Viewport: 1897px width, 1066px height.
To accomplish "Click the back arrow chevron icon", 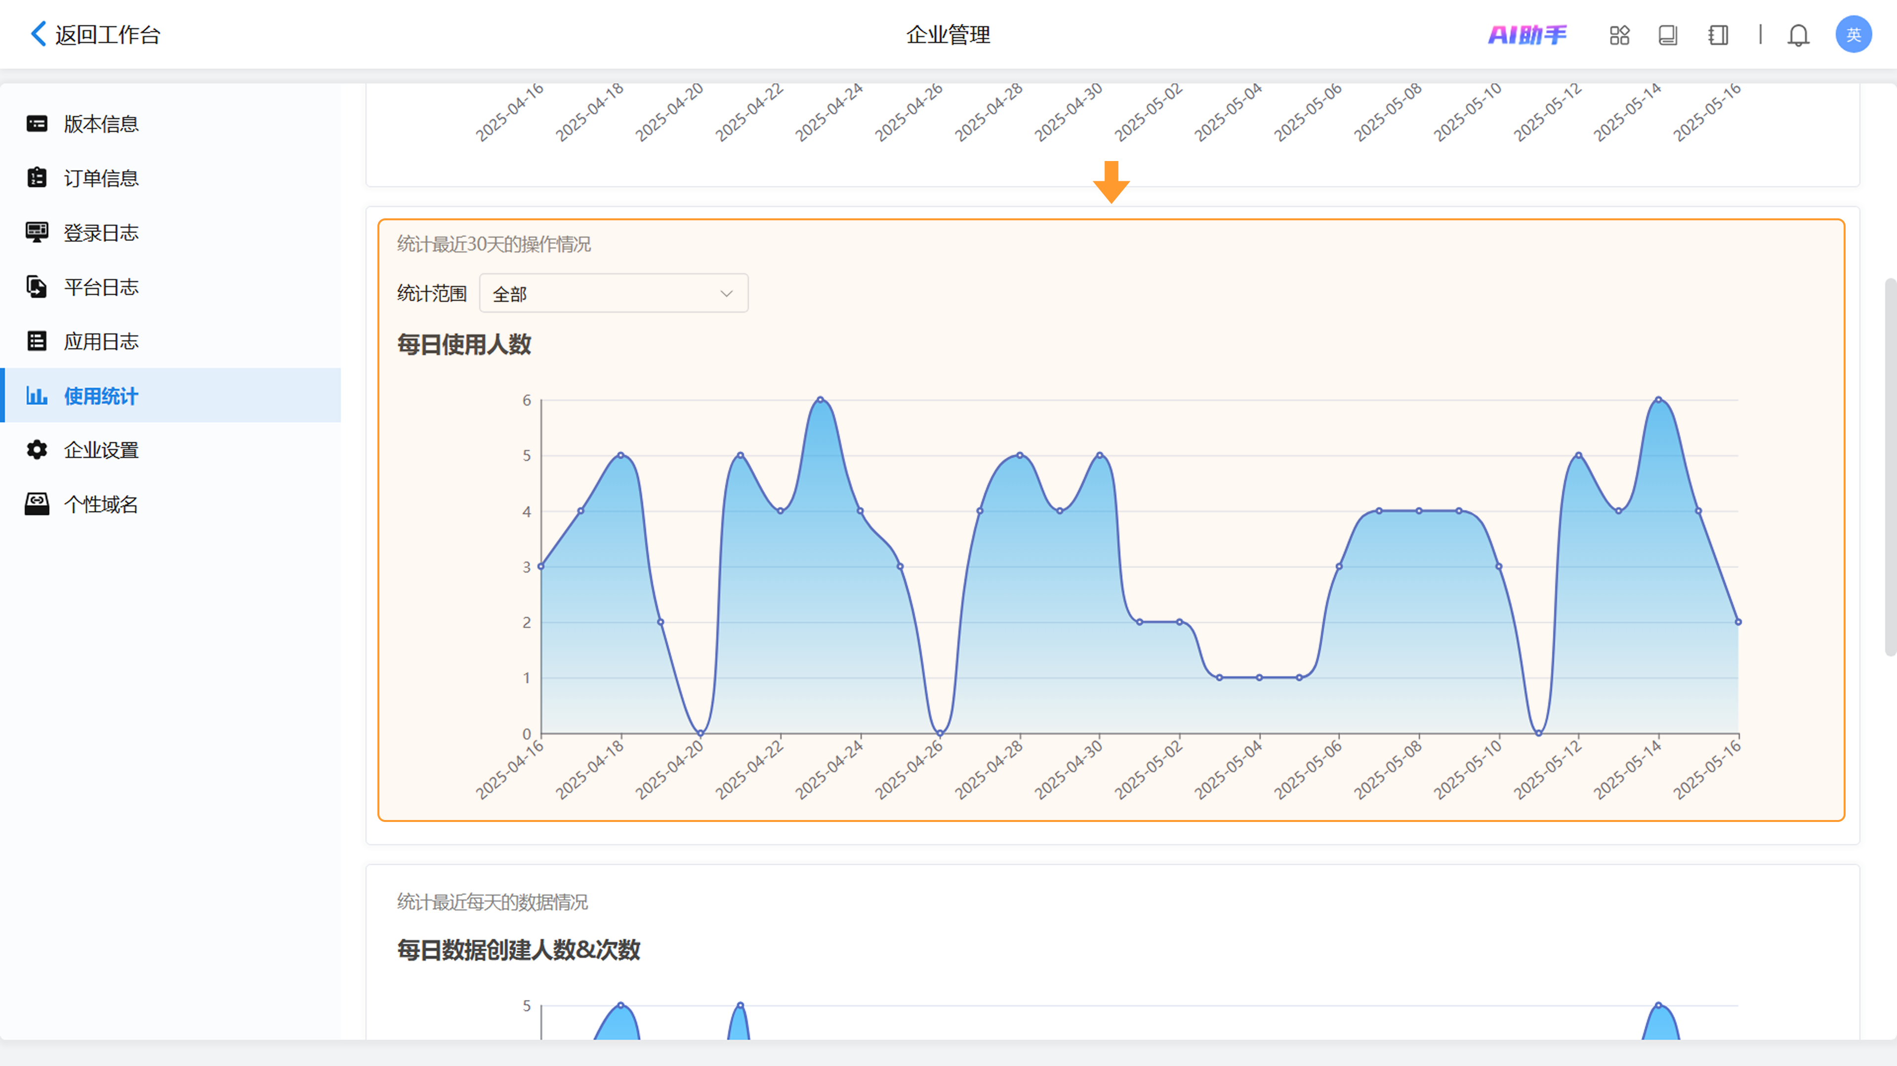I will pyautogui.click(x=39, y=34).
